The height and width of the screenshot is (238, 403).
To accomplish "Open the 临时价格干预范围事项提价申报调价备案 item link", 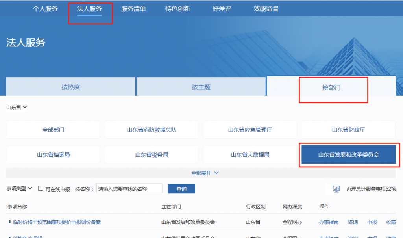I will [x=57, y=222].
